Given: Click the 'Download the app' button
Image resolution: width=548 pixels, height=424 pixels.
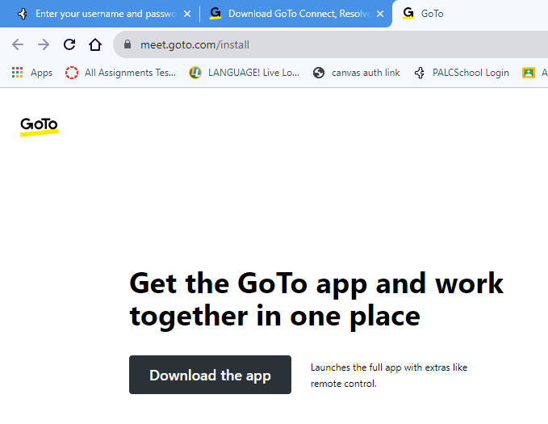Looking at the screenshot, I should (x=210, y=375).
